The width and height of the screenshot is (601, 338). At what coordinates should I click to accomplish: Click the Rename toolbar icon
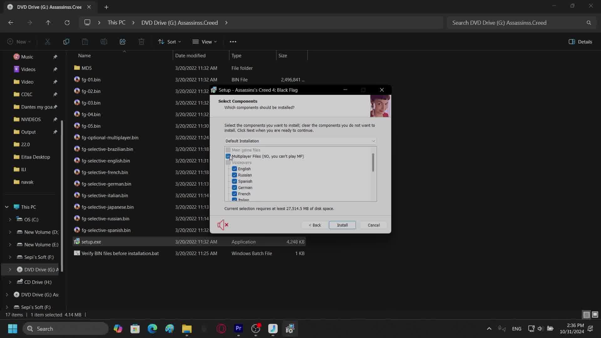pos(104,42)
